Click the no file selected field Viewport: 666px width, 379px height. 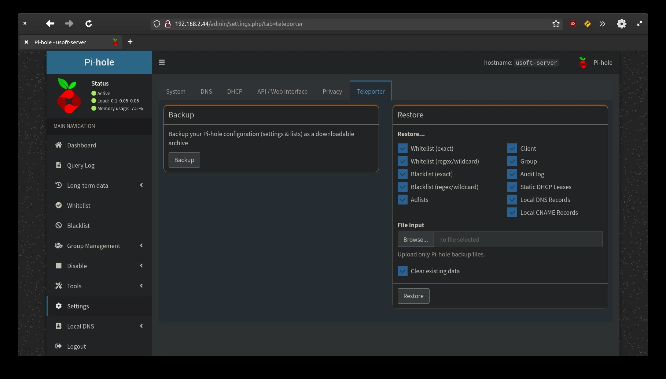[518, 240]
